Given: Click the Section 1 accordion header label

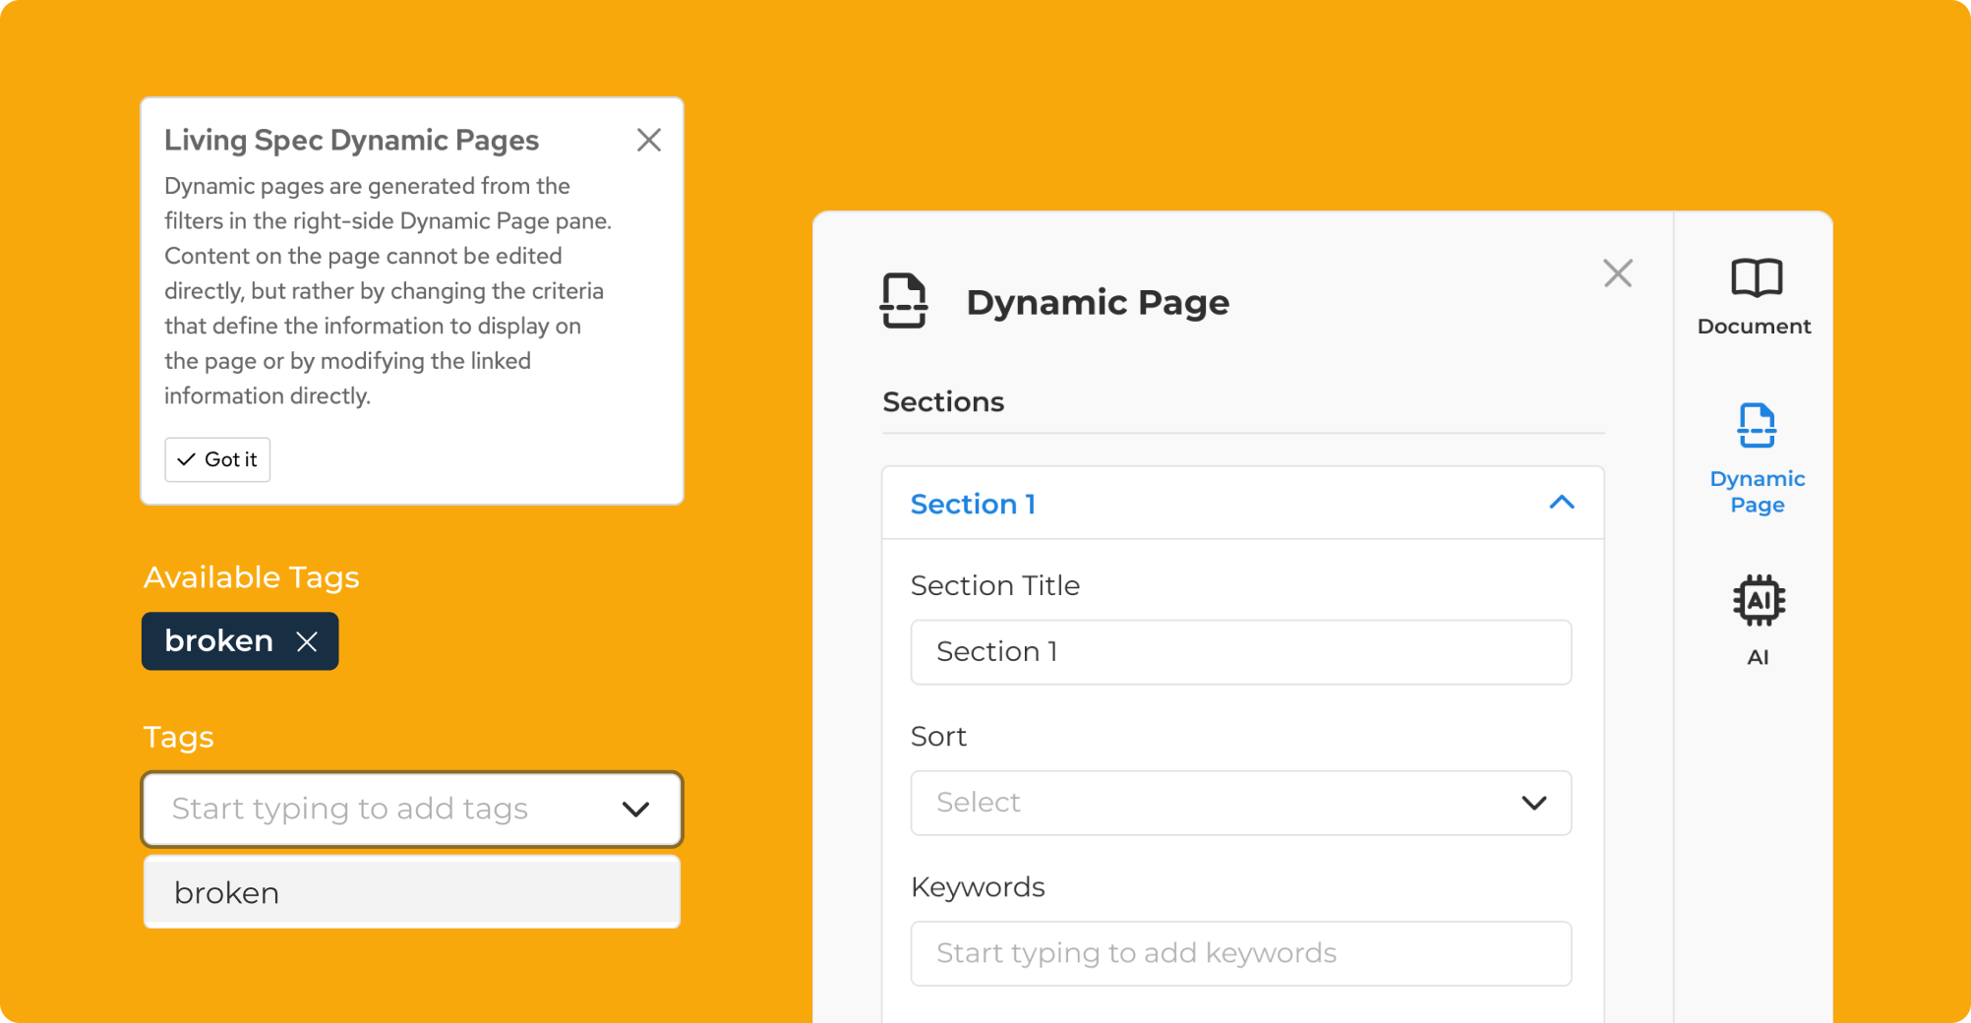Looking at the screenshot, I should point(973,505).
